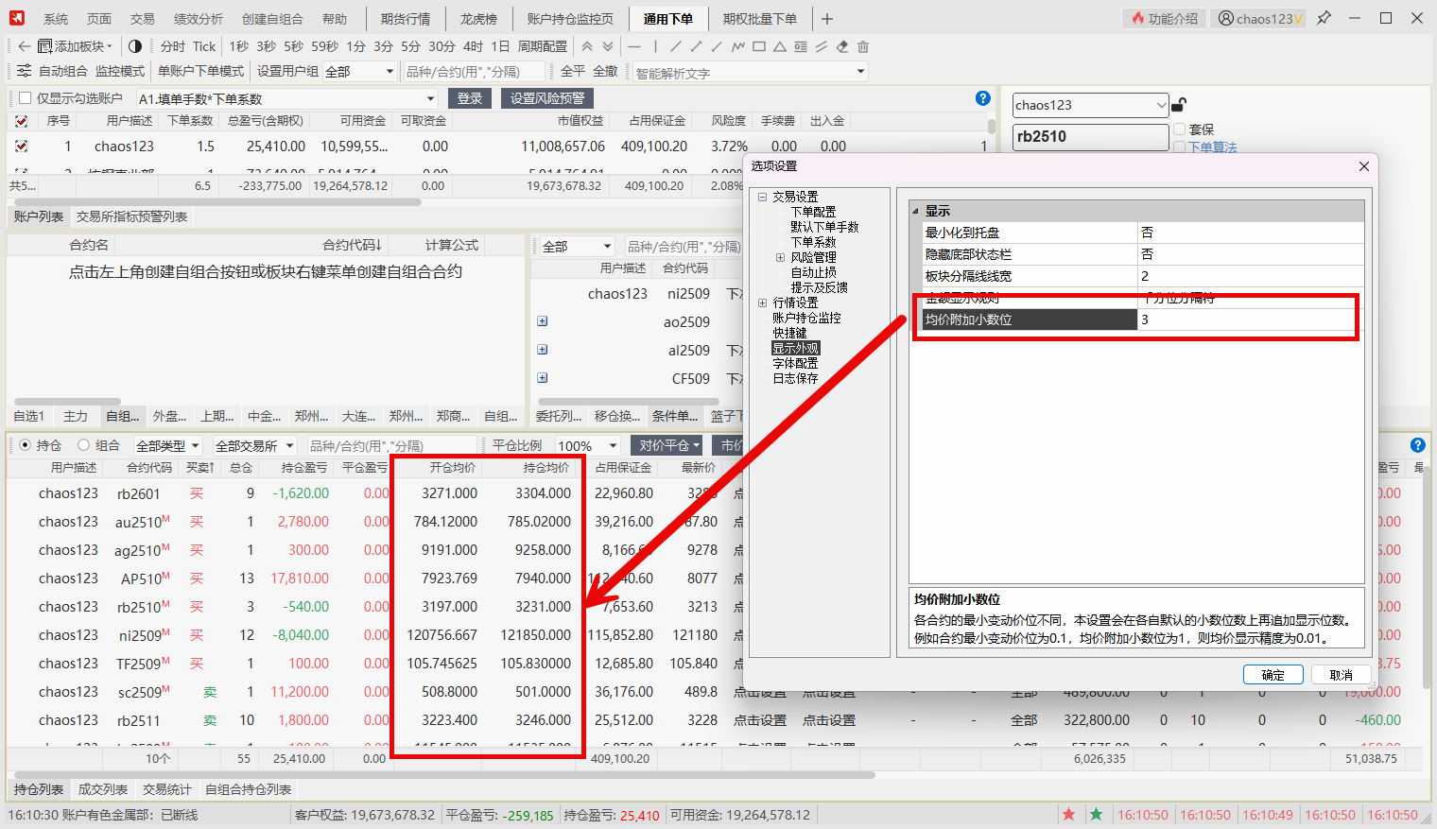
Task: Click the lock icon next to chaos123 account
Action: 1179,105
